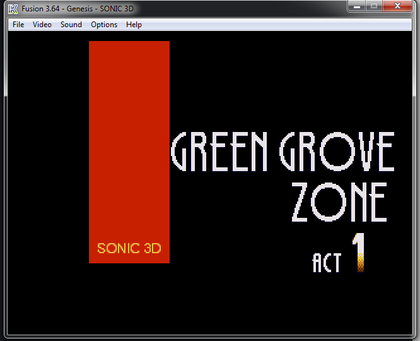420x341 pixels.
Task: Click the 'ZONE' title text
Action: (339, 202)
